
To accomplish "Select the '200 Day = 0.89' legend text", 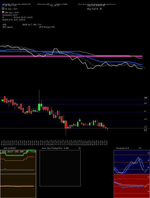I will pos(12,13).
